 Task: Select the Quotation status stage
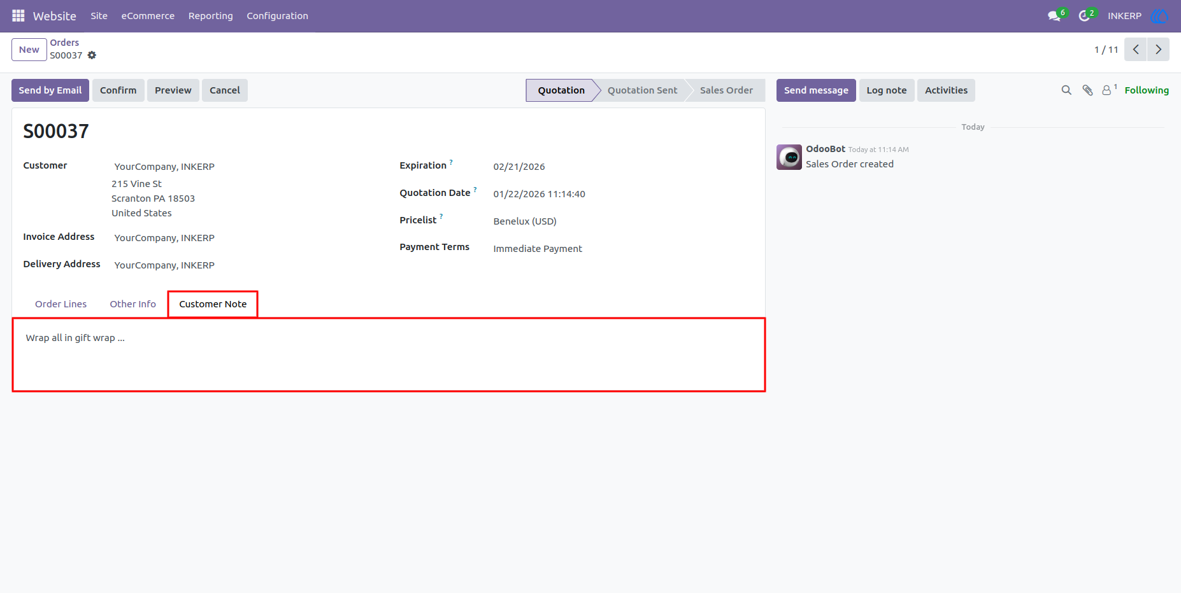coord(561,90)
